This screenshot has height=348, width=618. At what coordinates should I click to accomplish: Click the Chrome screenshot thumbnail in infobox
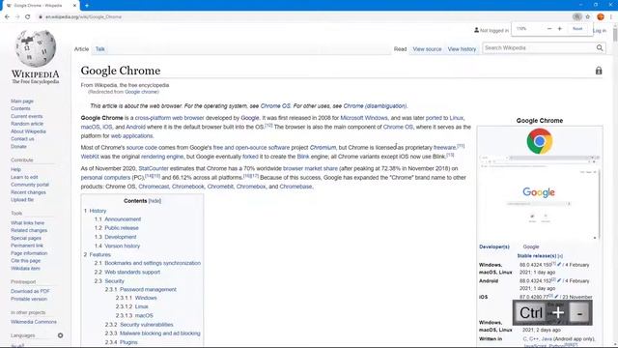pos(540,196)
